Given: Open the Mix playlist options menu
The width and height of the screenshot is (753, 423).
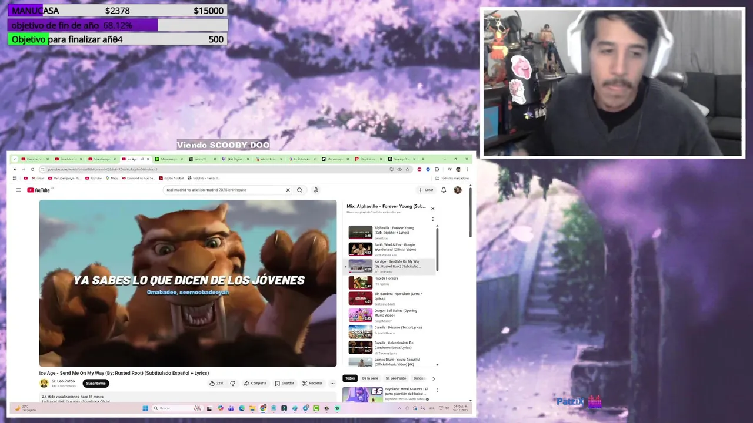Looking at the screenshot, I should [x=432, y=219].
